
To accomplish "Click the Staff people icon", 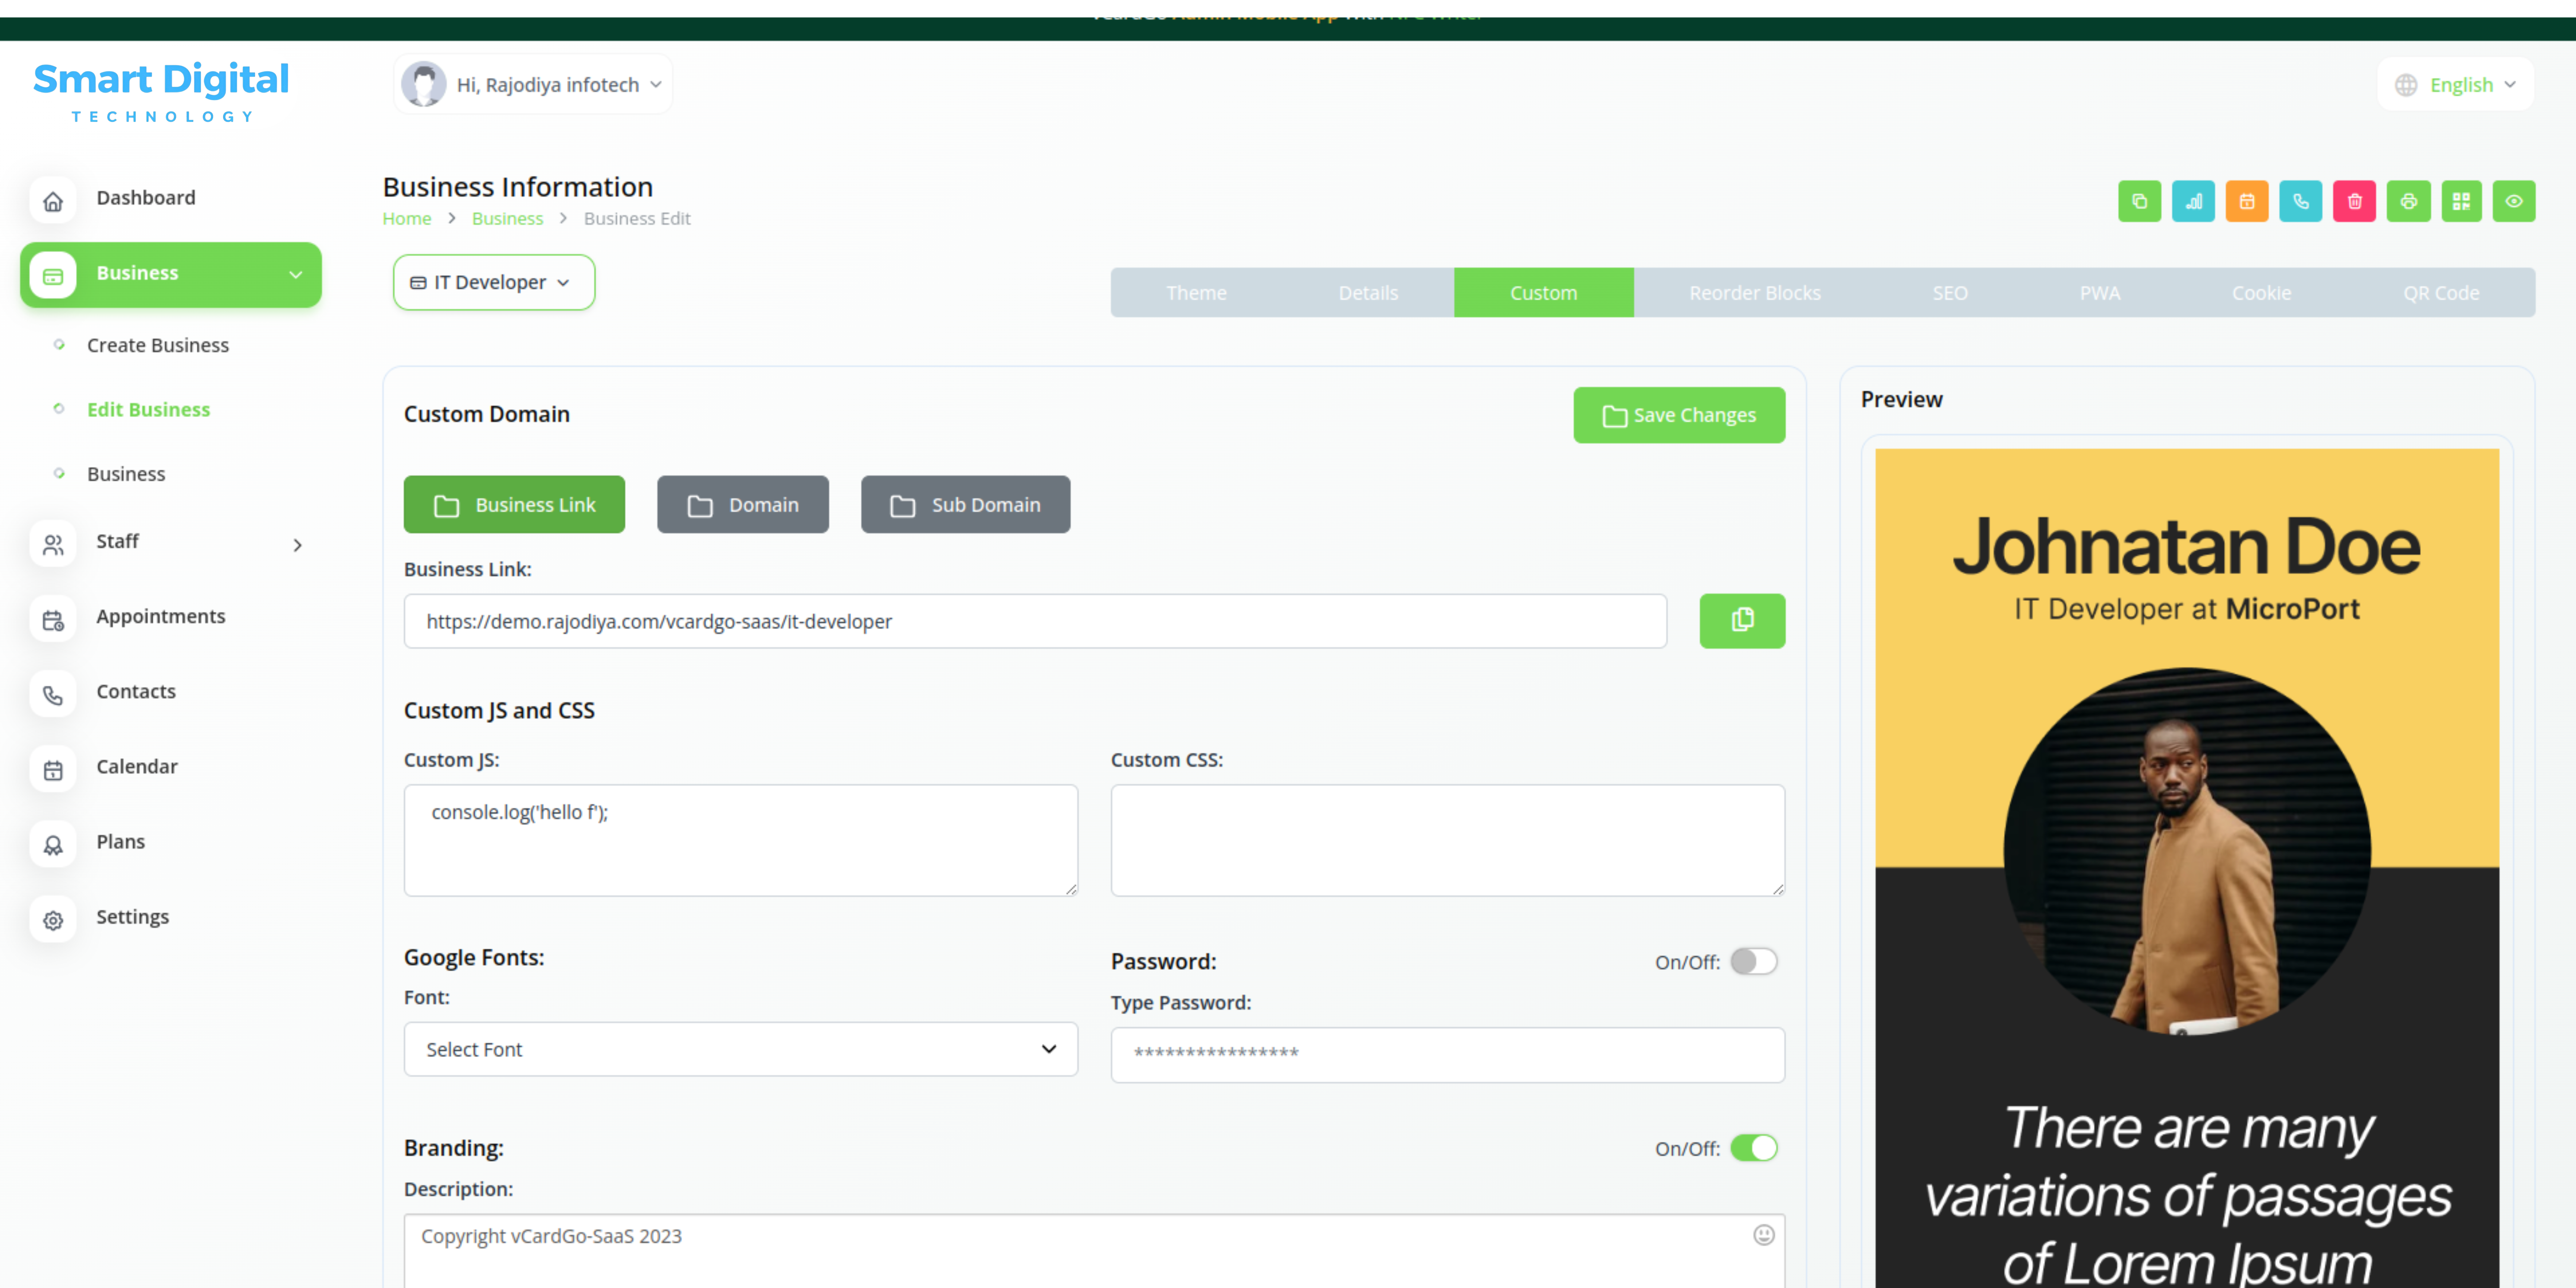I will coord(53,544).
